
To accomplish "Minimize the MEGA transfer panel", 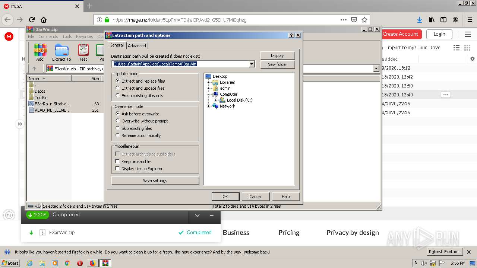I will coord(212,215).
